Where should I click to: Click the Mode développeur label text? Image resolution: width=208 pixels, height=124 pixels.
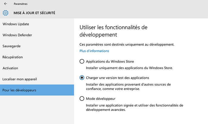click(x=100, y=99)
